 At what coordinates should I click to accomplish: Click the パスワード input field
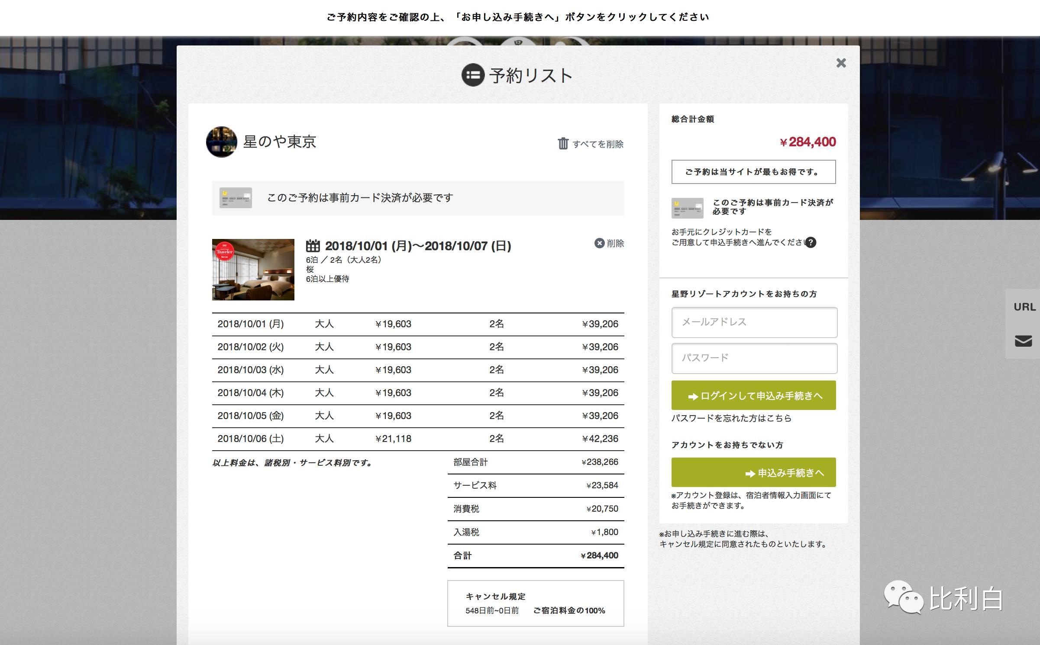point(754,358)
